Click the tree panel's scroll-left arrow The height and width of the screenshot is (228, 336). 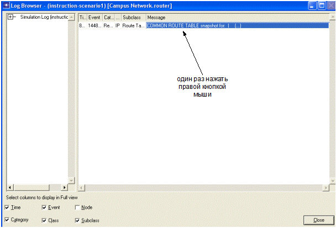pyautogui.click(x=8, y=188)
